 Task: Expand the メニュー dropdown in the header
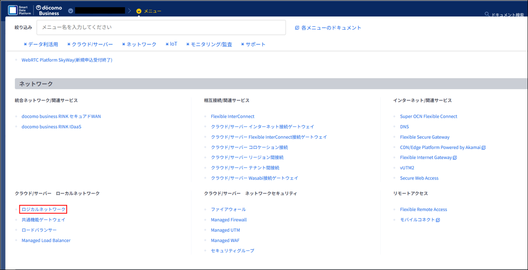pos(152,11)
